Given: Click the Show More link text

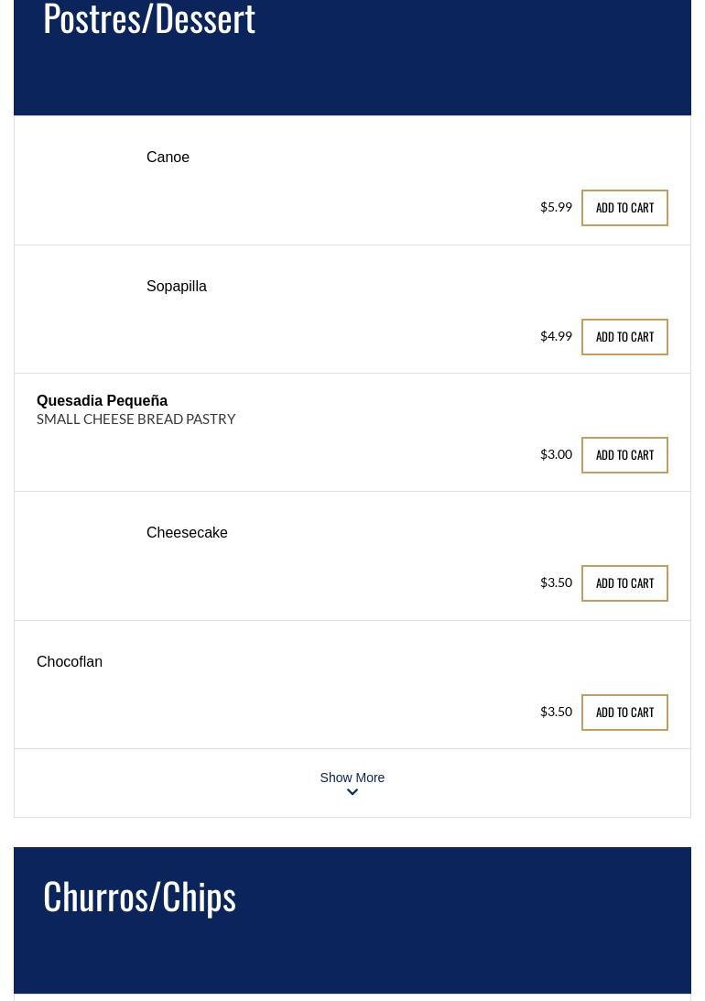Looking at the screenshot, I should (352, 778).
